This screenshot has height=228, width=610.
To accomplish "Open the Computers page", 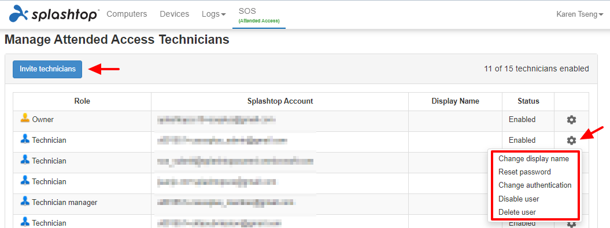I will (127, 14).
